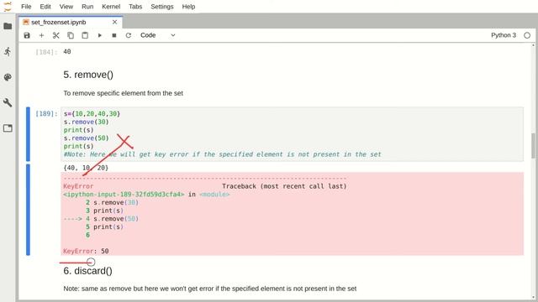Copy the selected cell
The width and height of the screenshot is (538, 302).
click(x=71, y=35)
